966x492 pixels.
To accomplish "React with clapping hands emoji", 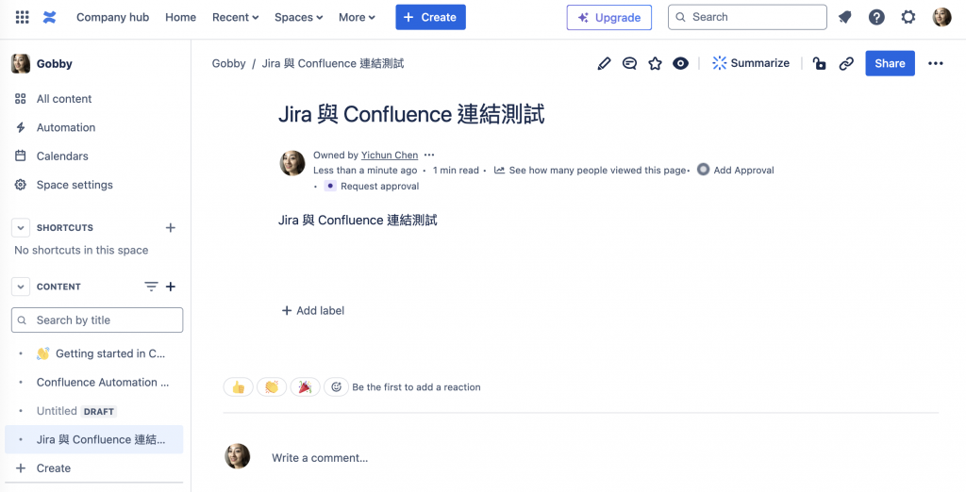I will point(272,387).
